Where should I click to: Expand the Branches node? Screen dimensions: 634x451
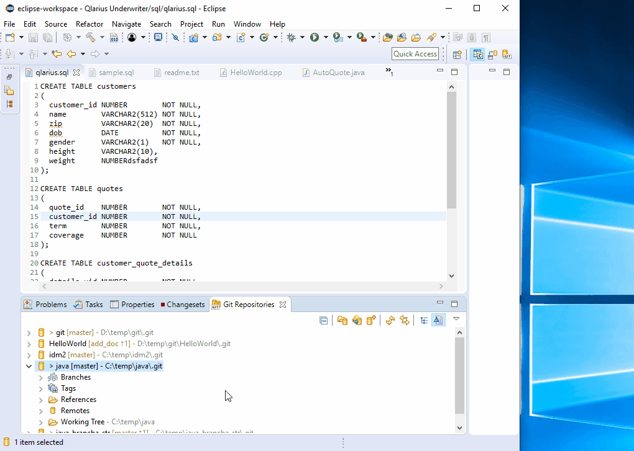pos(41,377)
